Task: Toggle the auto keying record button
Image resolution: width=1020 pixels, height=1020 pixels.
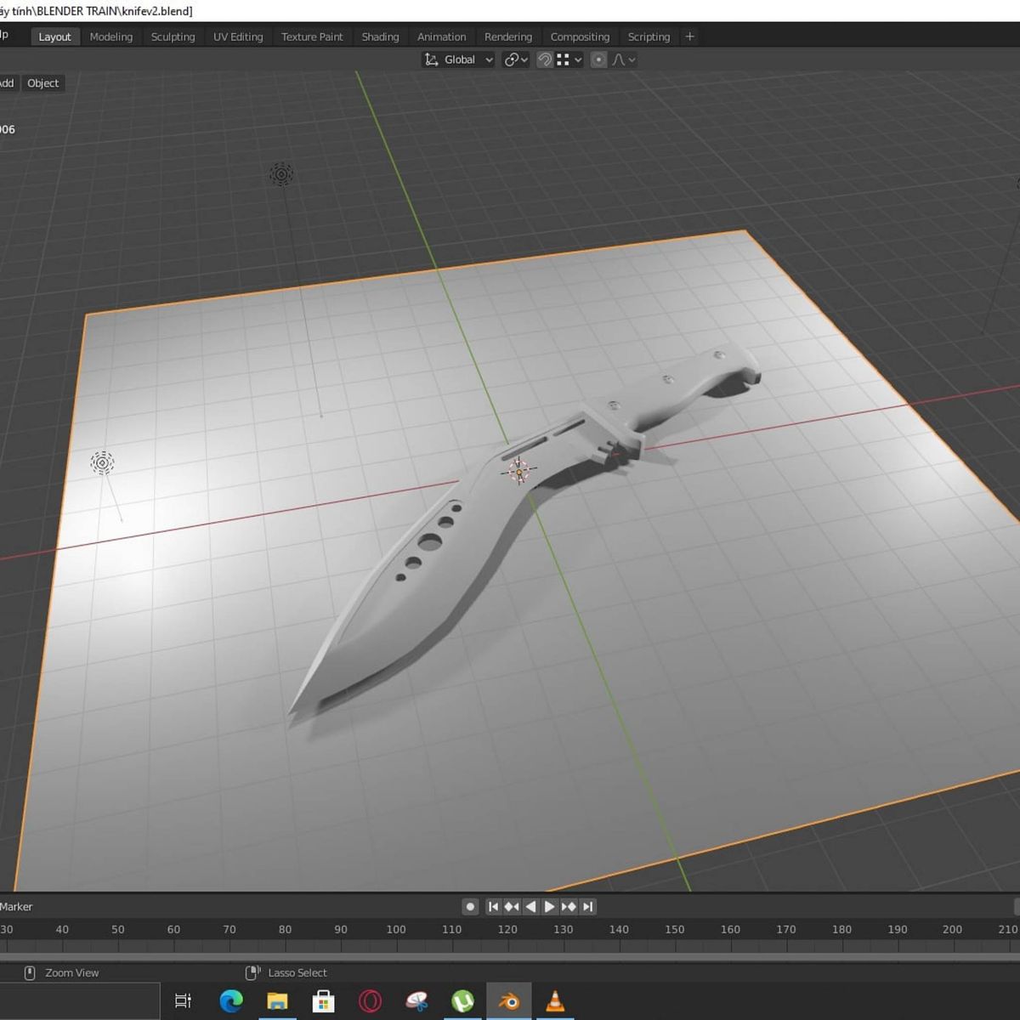Action: (x=470, y=907)
